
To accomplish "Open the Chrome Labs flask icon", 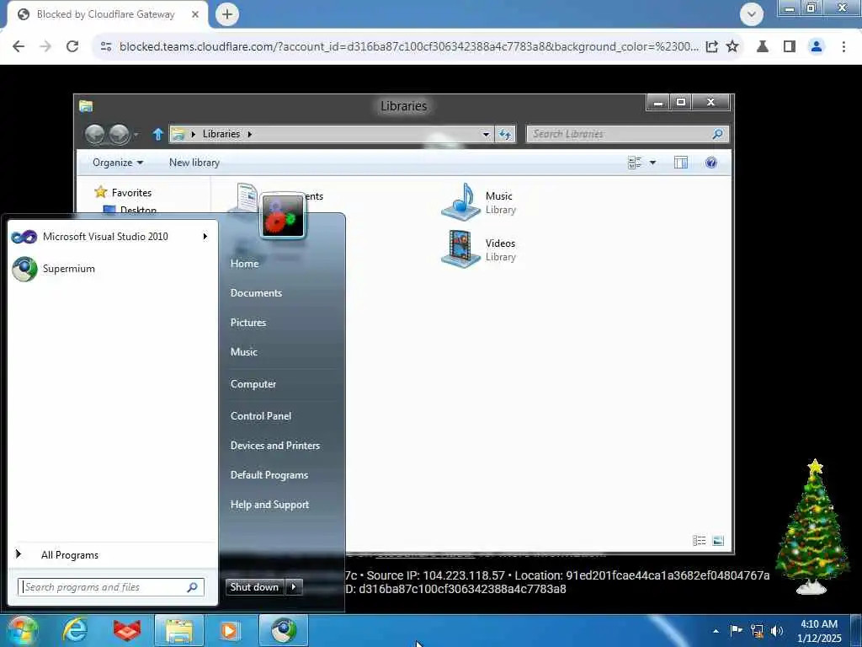I will click(x=763, y=46).
